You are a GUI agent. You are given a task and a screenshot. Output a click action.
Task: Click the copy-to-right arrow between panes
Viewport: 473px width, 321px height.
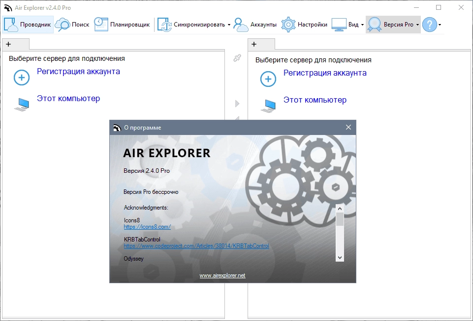click(x=237, y=104)
